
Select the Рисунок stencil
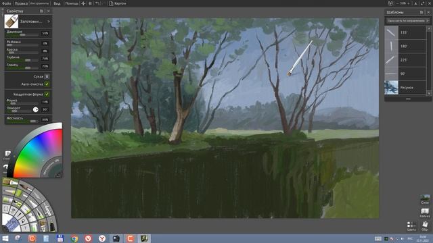coord(405,88)
